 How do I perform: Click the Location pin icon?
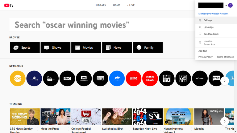click(x=200, y=42)
